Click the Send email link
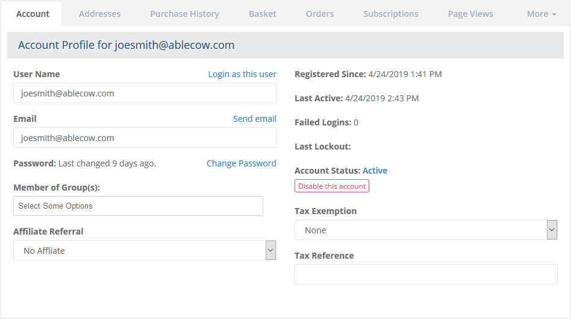 click(x=254, y=119)
